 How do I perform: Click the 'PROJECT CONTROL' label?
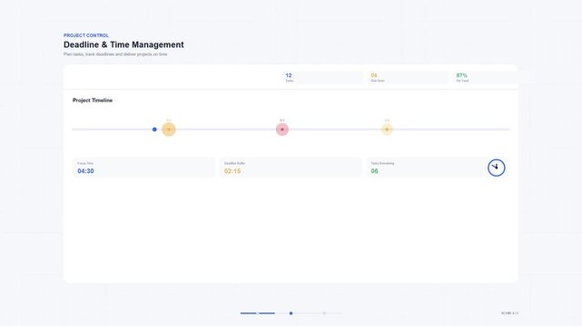click(x=86, y=35)
